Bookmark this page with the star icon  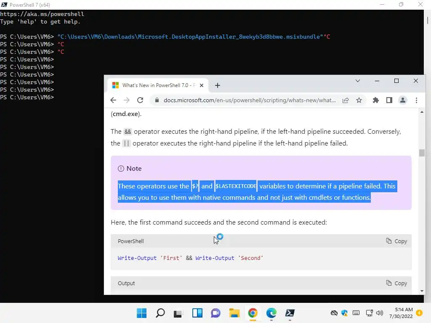pos(359,100)
